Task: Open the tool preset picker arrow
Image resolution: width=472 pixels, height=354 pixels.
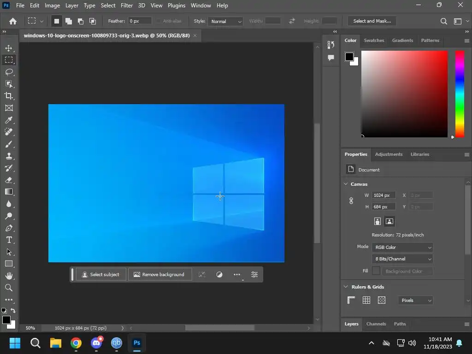Action: point(42,21)
